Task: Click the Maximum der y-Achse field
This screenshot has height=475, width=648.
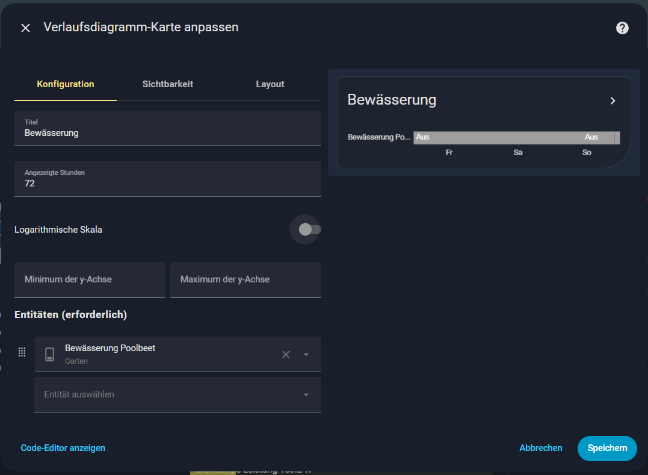Action: (245, 280)
